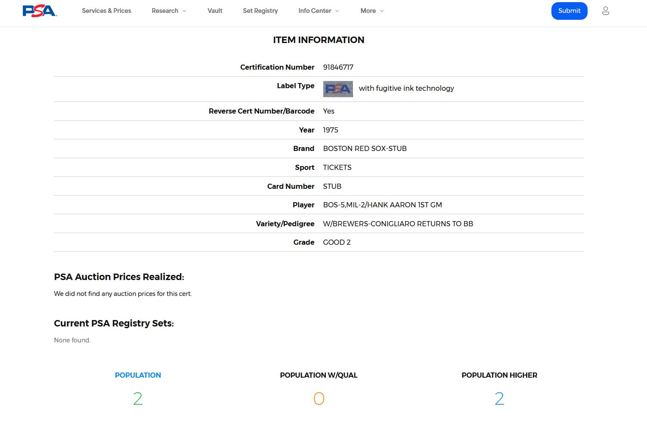The image size is (647, 431).
Task: Click the Research chevron arrow
Action: pyautogui.click(x=184, y=11)
